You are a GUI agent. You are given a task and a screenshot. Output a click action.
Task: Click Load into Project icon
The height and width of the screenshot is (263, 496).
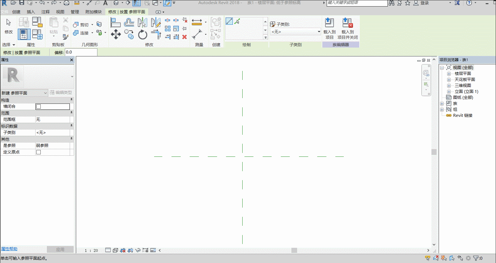tap(329, 28)
